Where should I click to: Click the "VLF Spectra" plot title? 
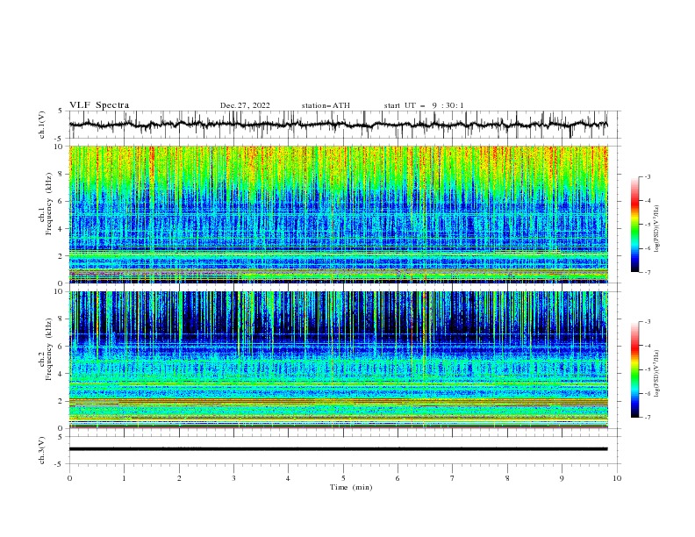coord(99,105)
